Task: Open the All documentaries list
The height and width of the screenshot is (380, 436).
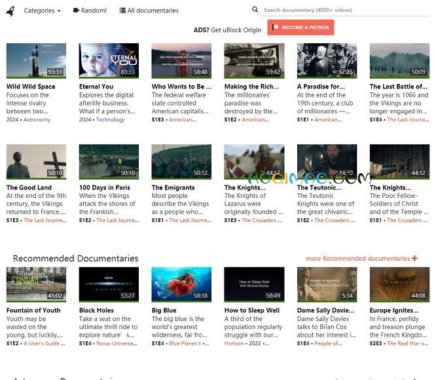Action: coord(149,10)
